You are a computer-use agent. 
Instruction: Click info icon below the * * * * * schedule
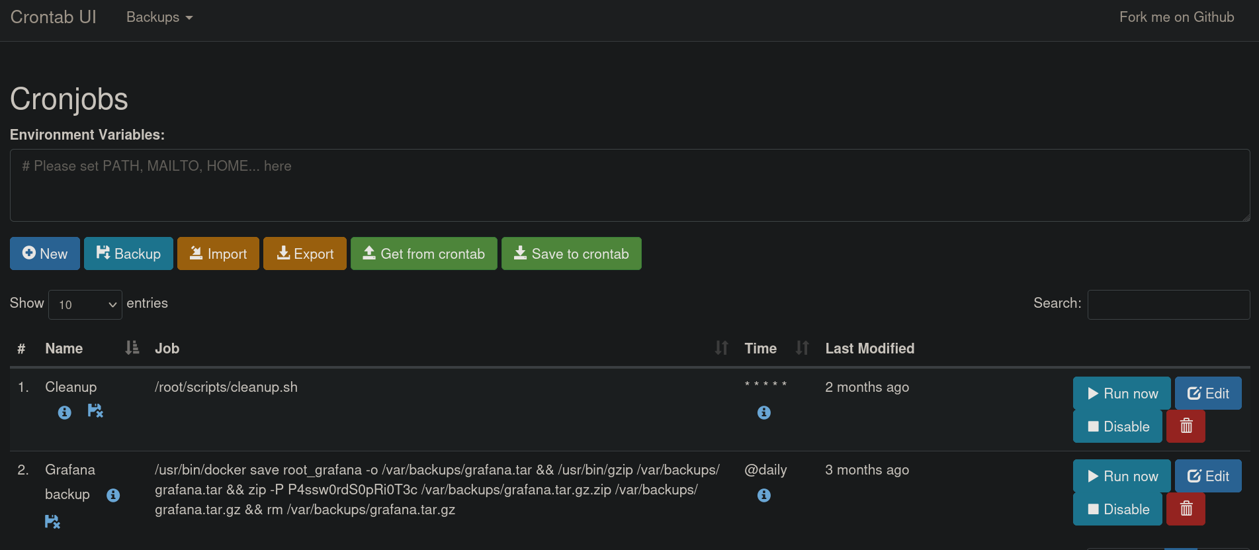[x=763, y=412]
